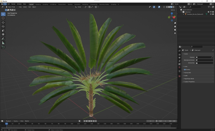This screenshot has height=131, width=215.
Task: Switch to the Modeling workspace tab
Action: (38, 4)
